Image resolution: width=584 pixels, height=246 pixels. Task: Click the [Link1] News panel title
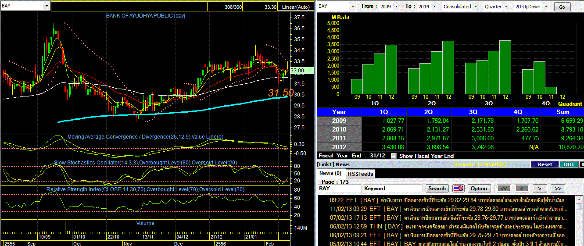point(334,164)
